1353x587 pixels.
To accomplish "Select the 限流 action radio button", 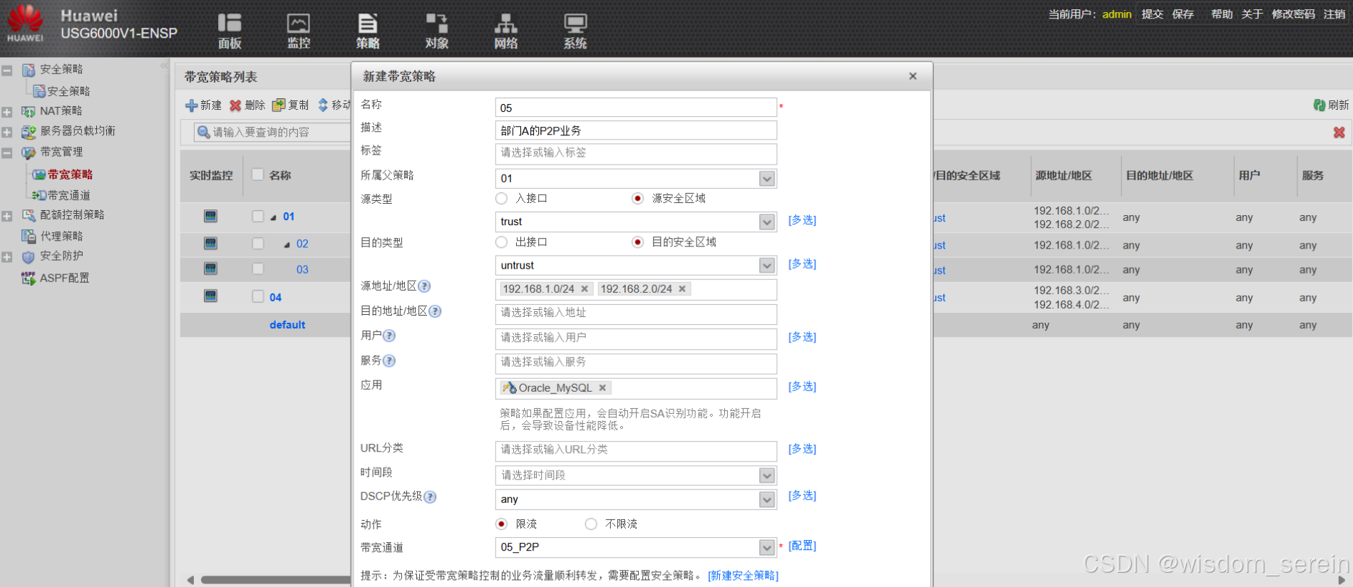I will 502,524.
